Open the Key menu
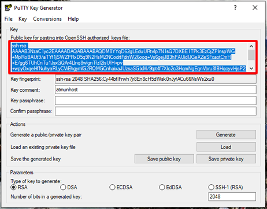Screen dimensions: 267x209 [x=23, y=19]
